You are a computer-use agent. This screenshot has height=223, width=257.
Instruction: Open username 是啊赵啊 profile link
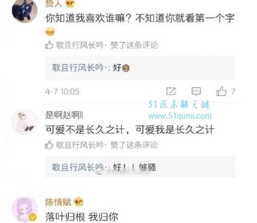[64, 115]
